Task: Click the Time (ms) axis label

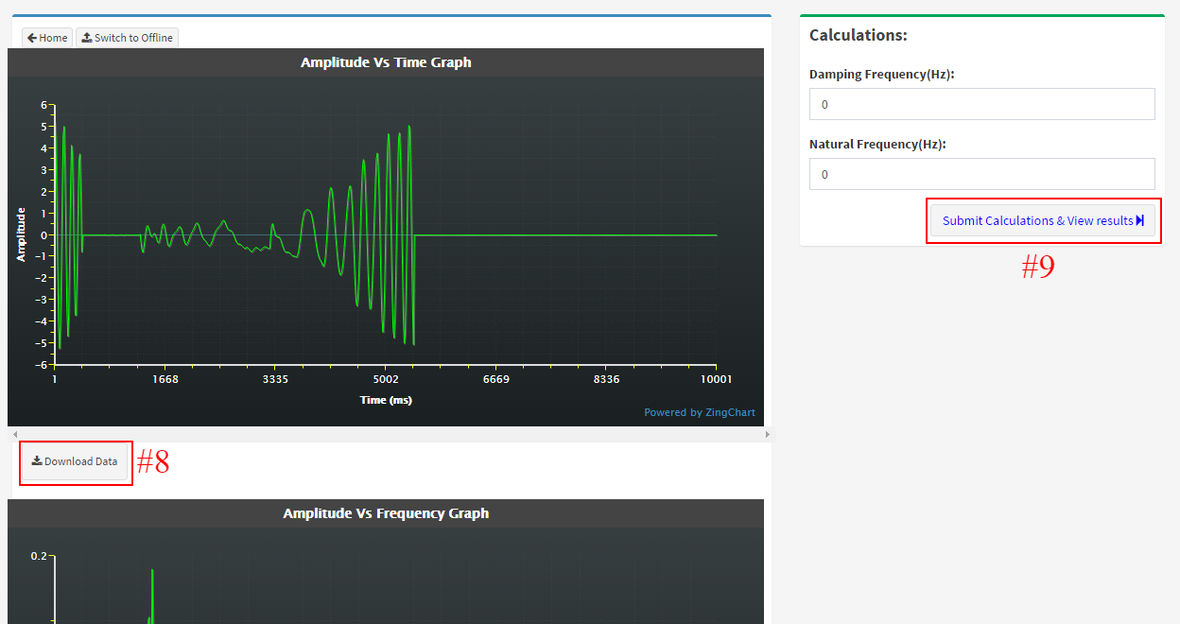Action: click(x=386, y=400)
